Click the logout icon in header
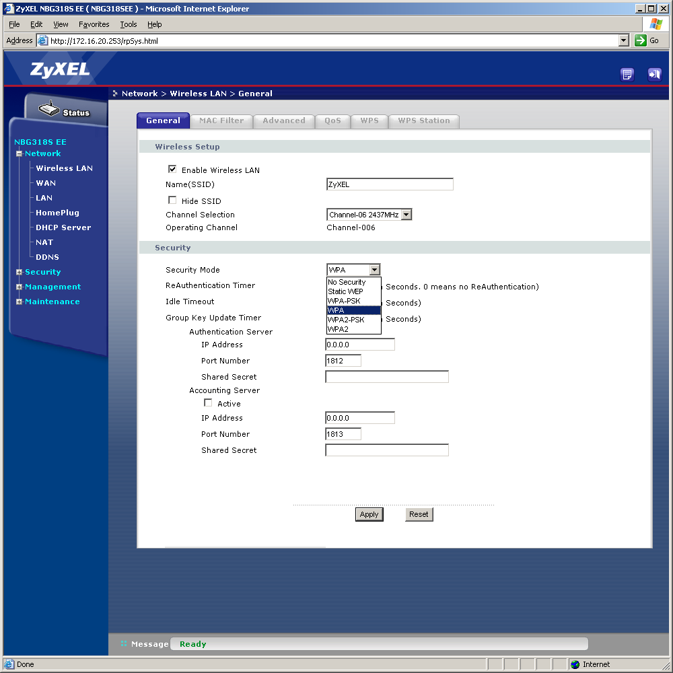This screenshot has height=673, width=673. (655, 75)
